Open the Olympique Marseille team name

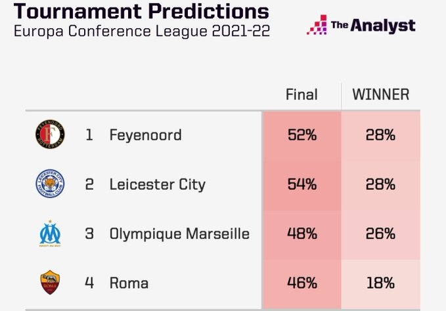pos(179,234)
